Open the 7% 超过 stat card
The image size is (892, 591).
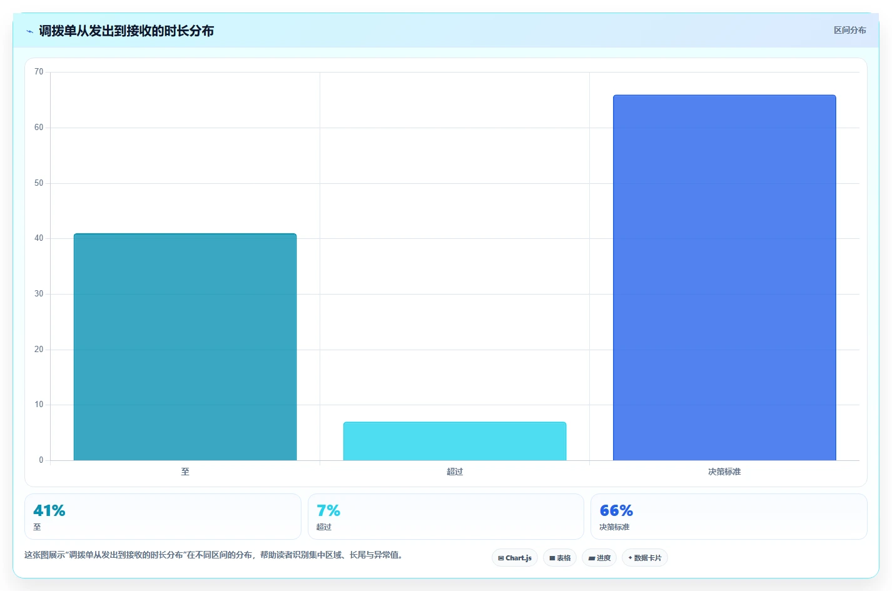coord(445,517)
